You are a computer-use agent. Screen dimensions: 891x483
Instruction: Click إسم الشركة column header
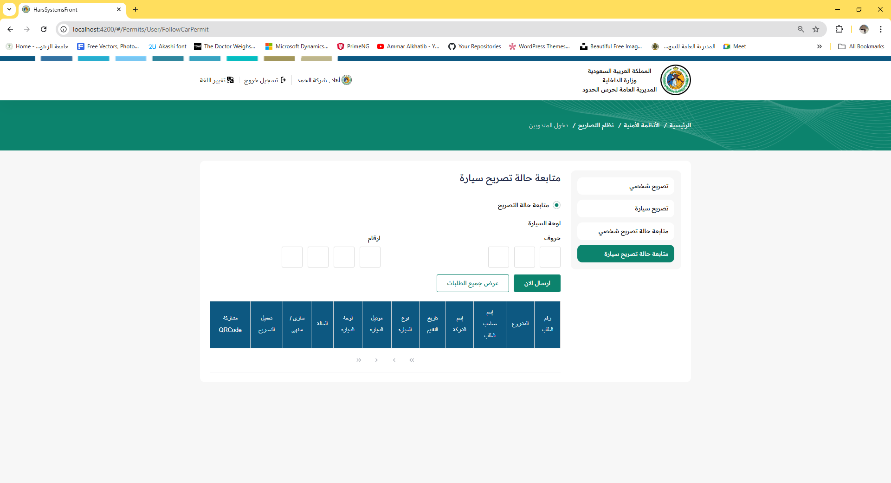tap(459, 324)
